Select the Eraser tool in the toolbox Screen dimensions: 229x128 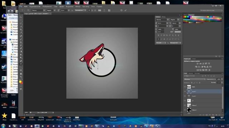(21, 48)
